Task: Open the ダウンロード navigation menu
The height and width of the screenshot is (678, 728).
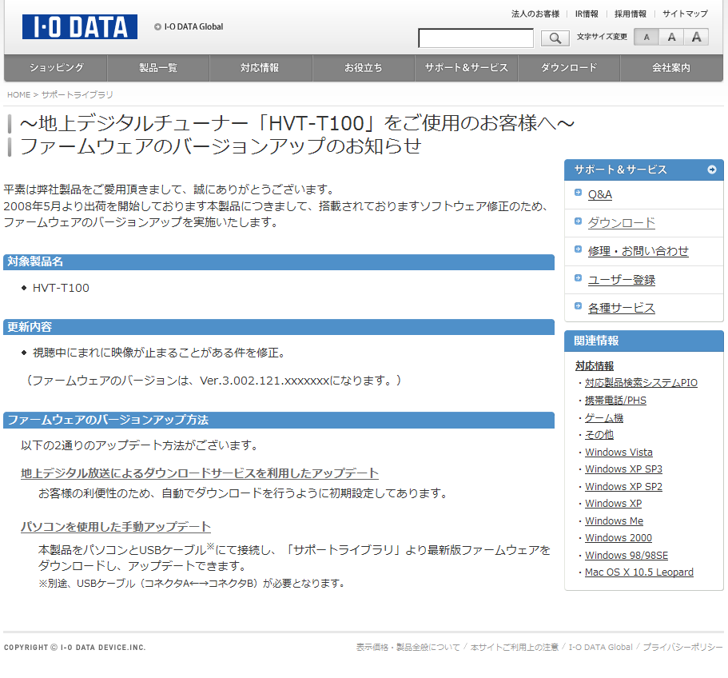Action: coord(569,68)
